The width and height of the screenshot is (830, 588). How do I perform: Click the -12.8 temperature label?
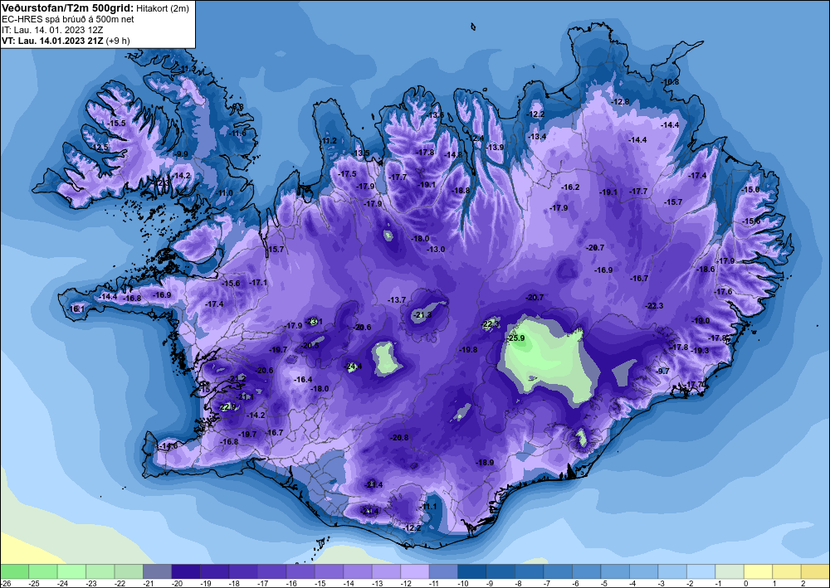coord(620,101)
